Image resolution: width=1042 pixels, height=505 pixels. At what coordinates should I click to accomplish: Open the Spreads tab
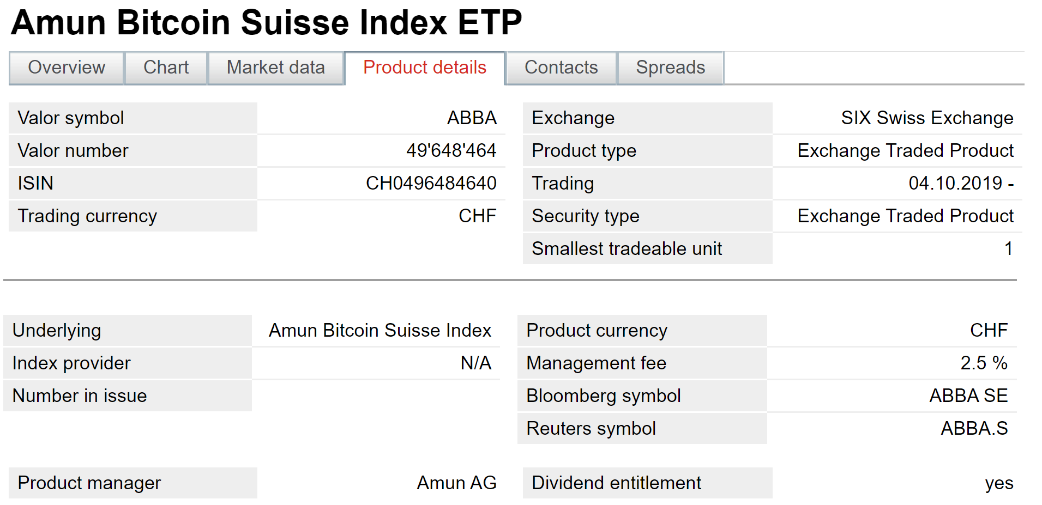pos(670,68)
